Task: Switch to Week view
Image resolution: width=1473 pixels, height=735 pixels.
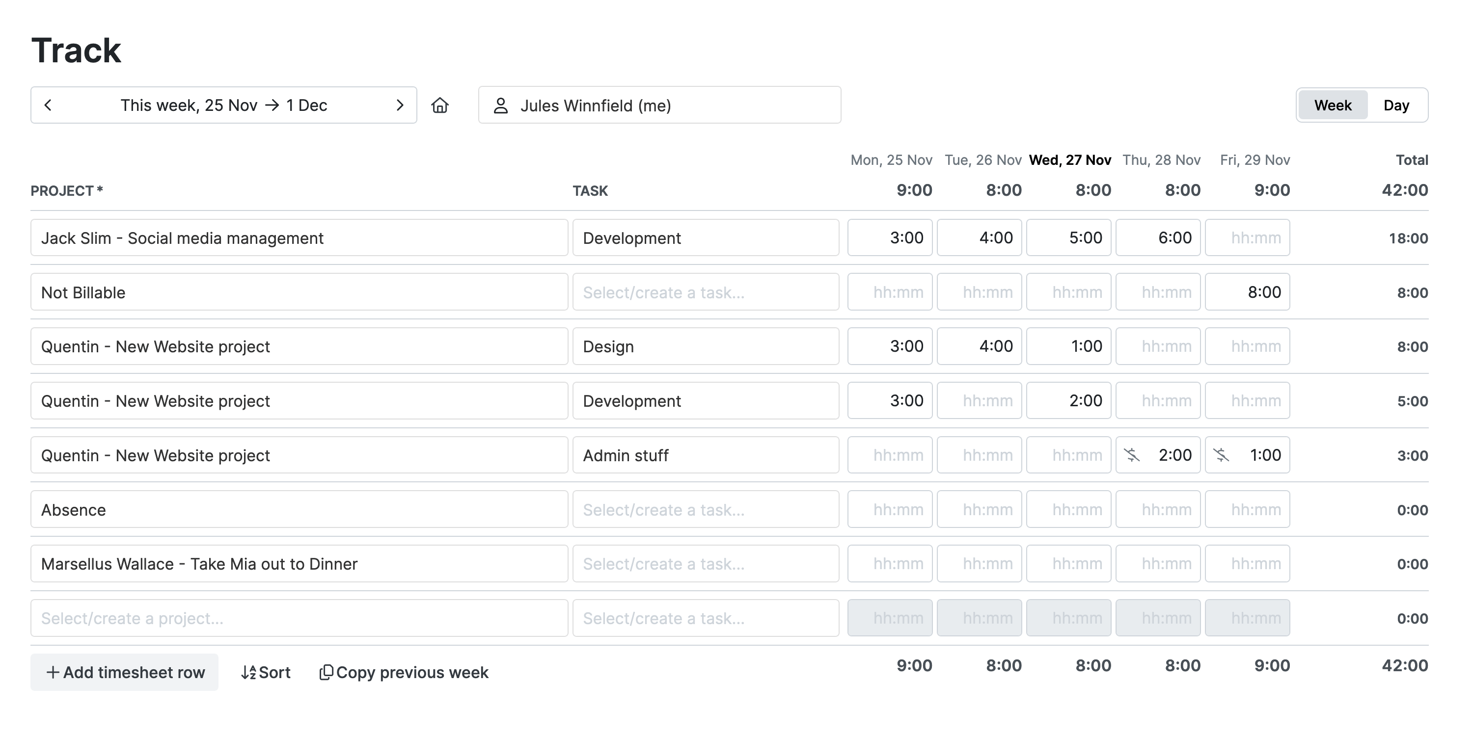Action: [1333, 105]
